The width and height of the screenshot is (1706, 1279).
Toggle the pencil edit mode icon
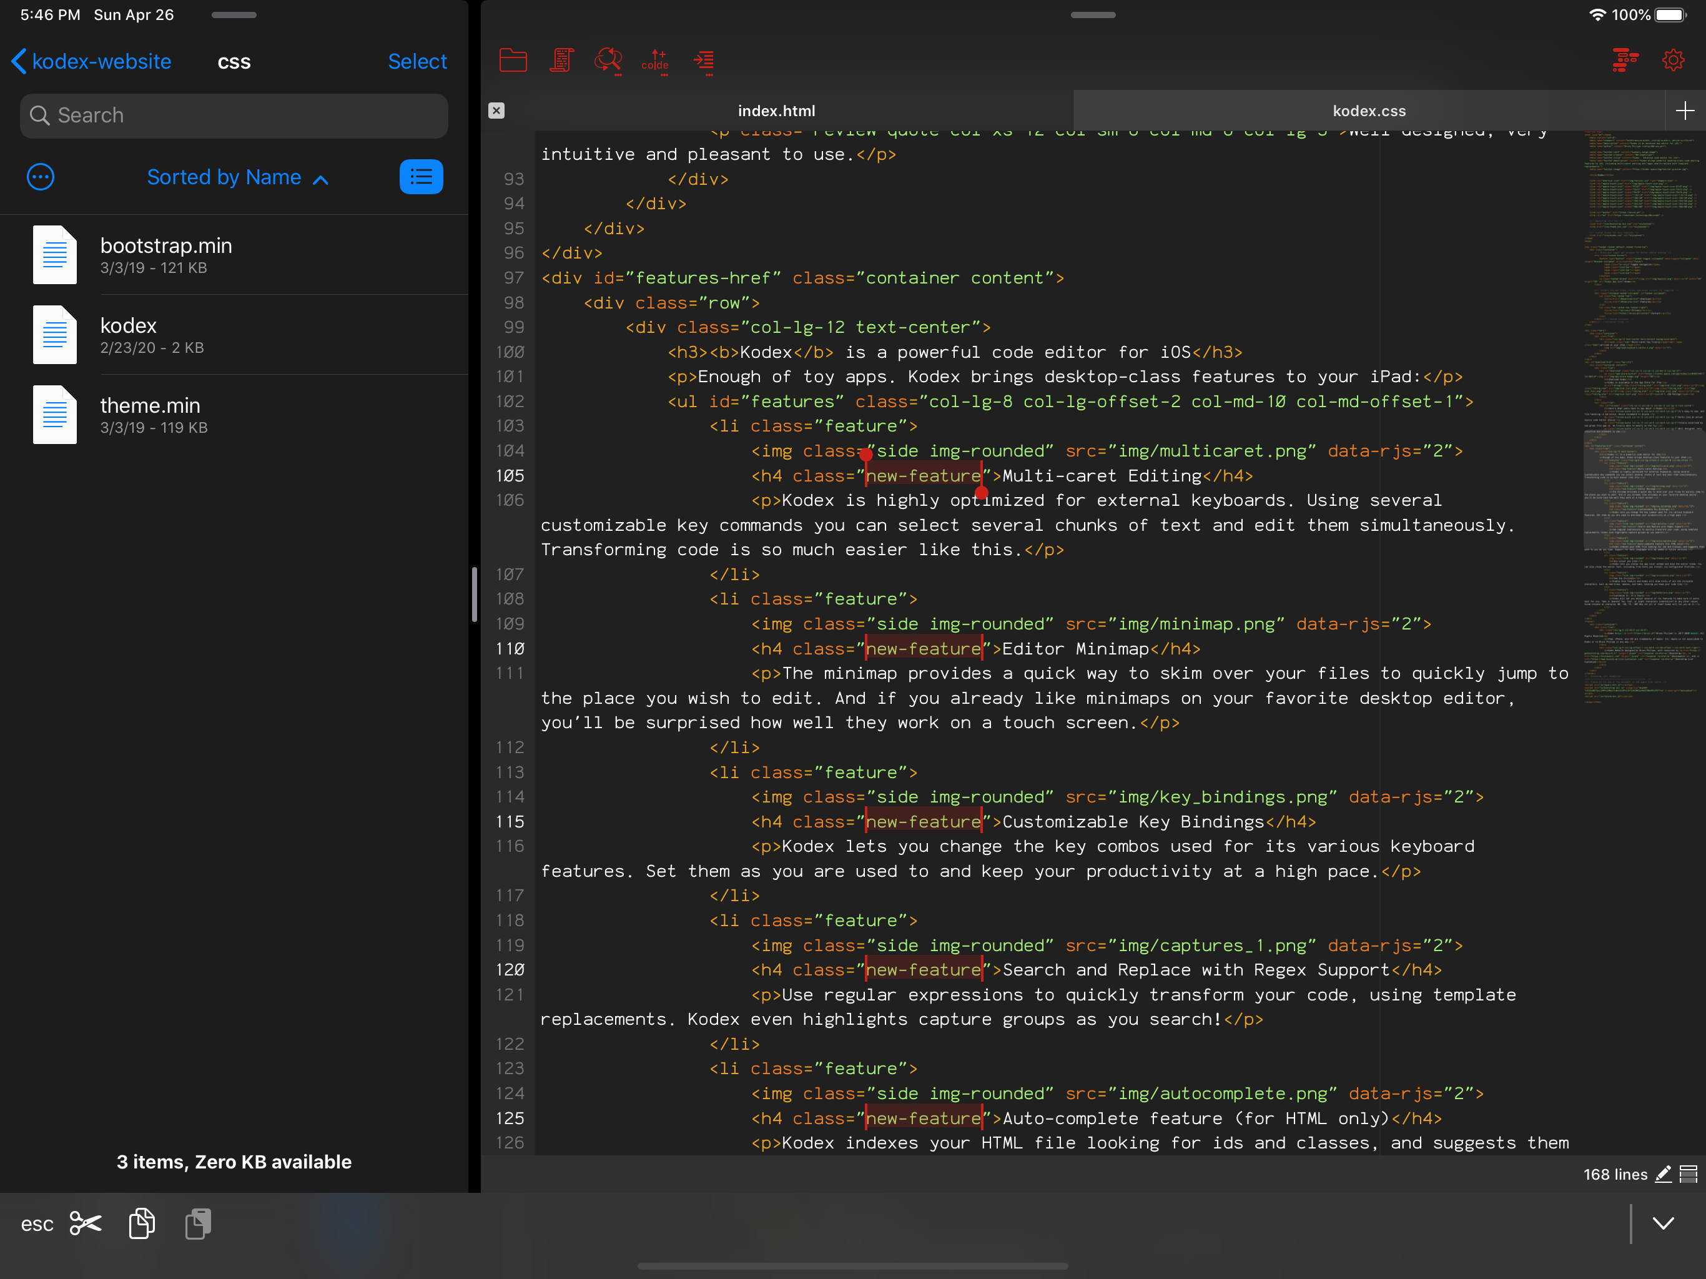pyautogui.click(x=1664, y=1174)
